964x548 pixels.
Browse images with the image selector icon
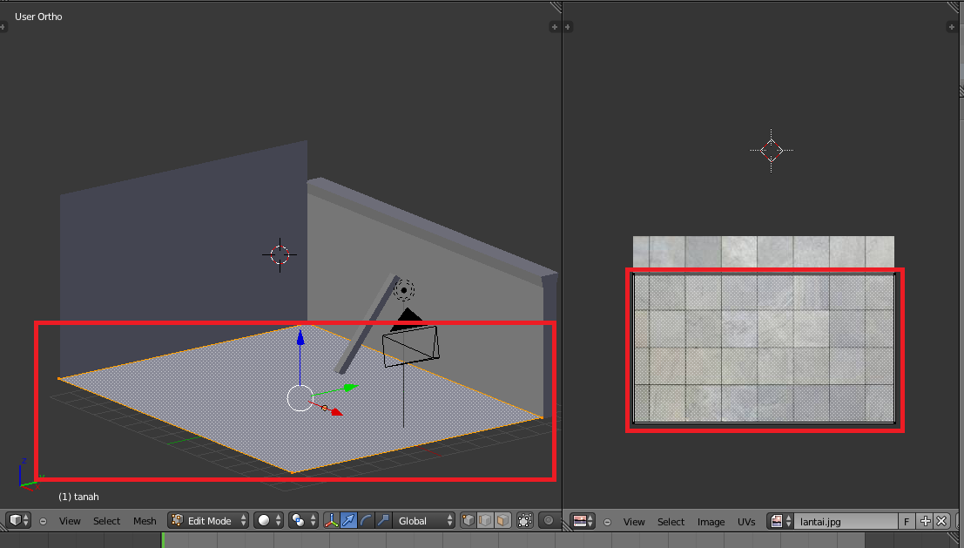pyautogui.click(x=780, y=521)
